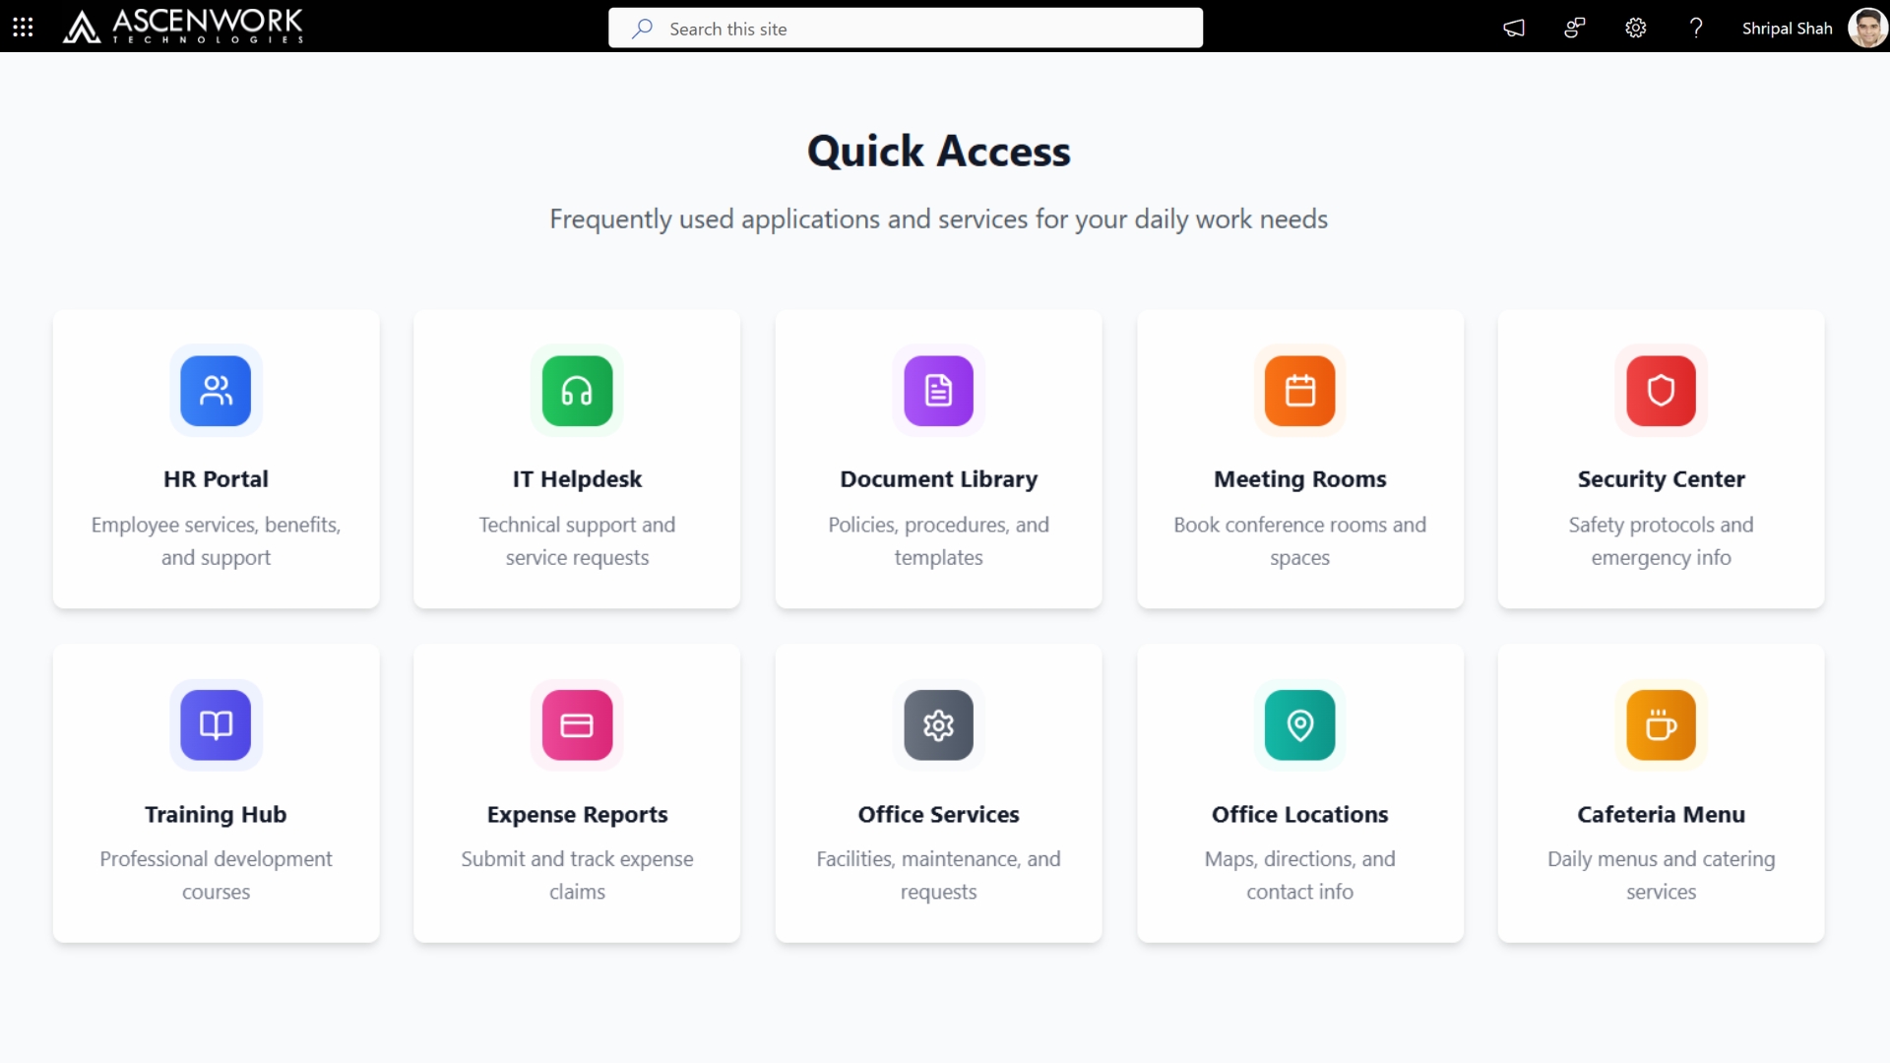Click the orange Meeting Rooms calendar icon
Screen dimensions: 1890x1063
click(x=1299, y=391)
